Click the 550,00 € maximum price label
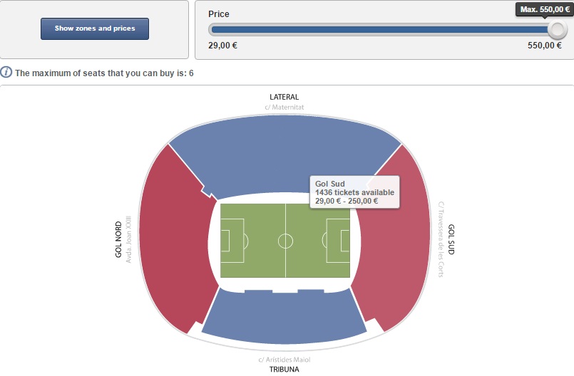This screenshot has height=376, width=574. tap(544, 46)
